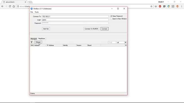Screen dimensions: 184x103
Task: Reload the browser page
Action: (x=10, y=6)
